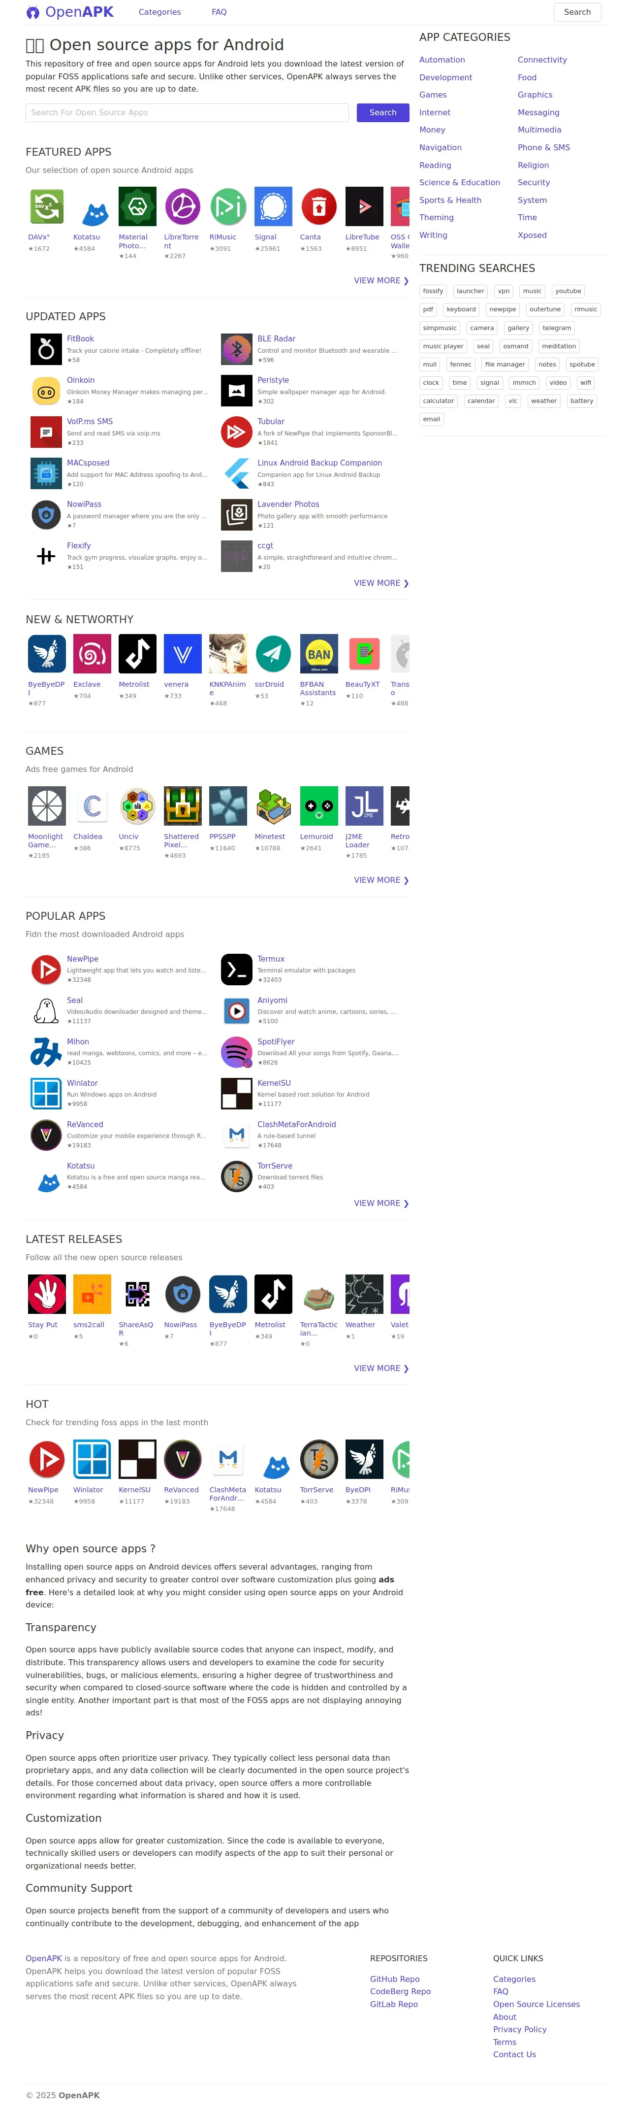Select the email trending search tag
The image size is (632, 2110).
[432, 419]
